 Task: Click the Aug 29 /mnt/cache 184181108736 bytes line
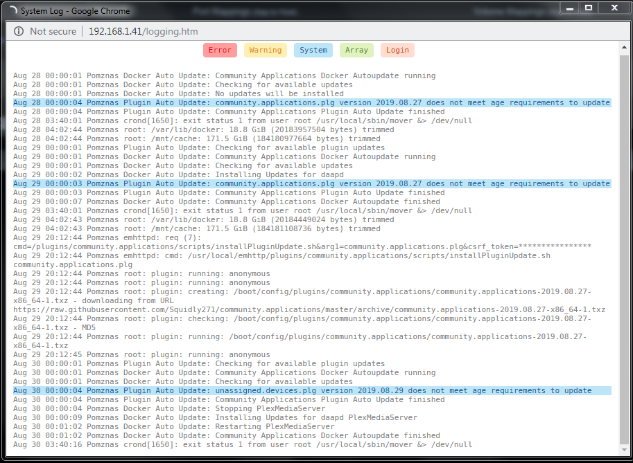click(x=197, y=228)
